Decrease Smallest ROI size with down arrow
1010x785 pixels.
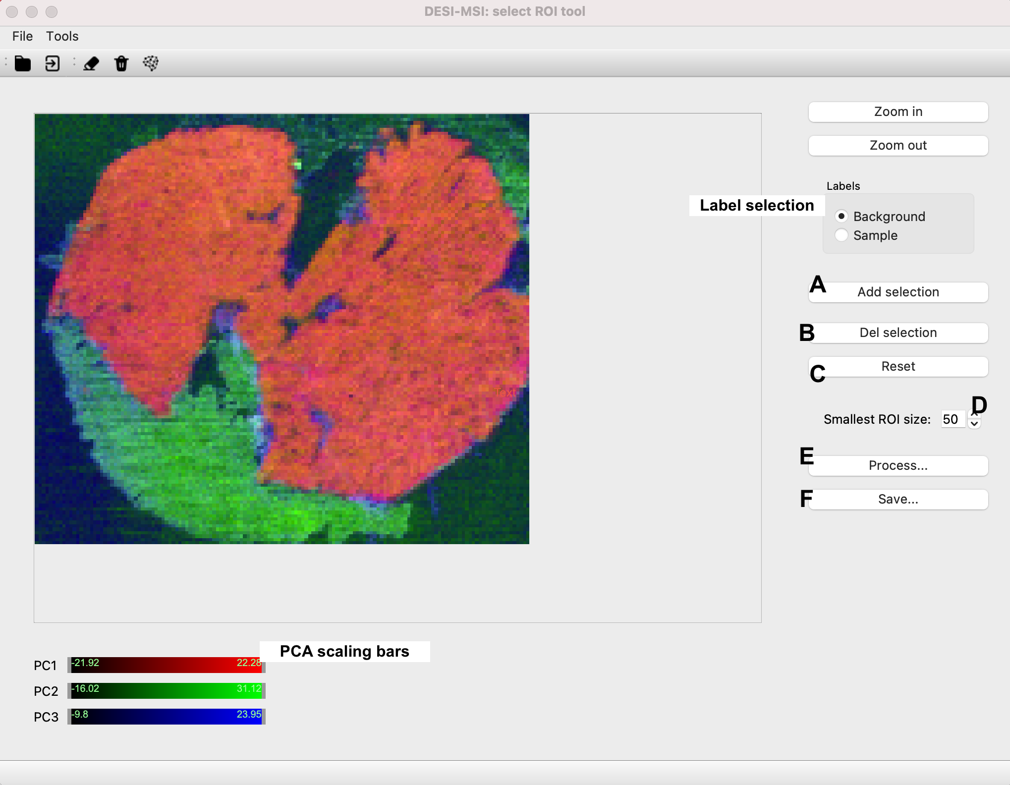point(974,424)
